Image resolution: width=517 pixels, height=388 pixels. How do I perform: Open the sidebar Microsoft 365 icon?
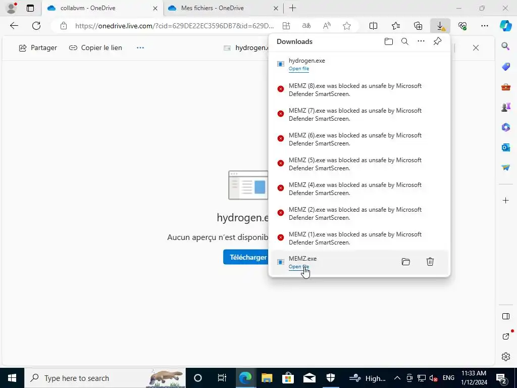[505, 127]
